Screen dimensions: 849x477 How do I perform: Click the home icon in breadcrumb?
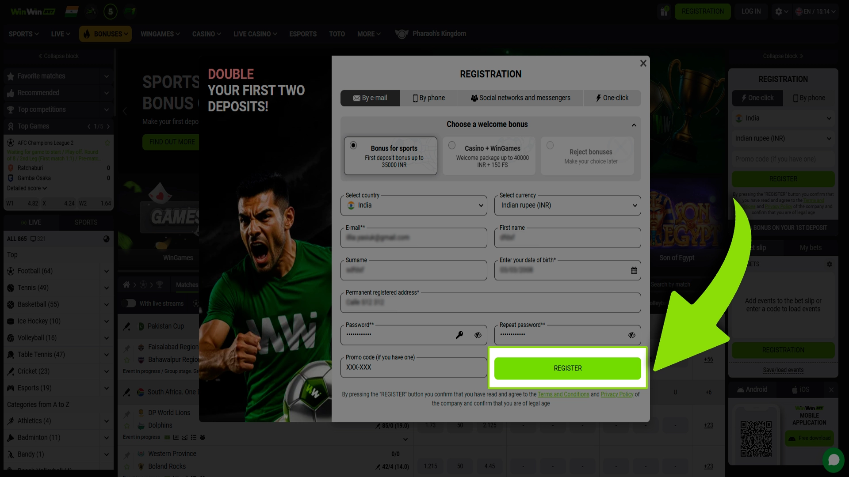click(x=126, y=285)
